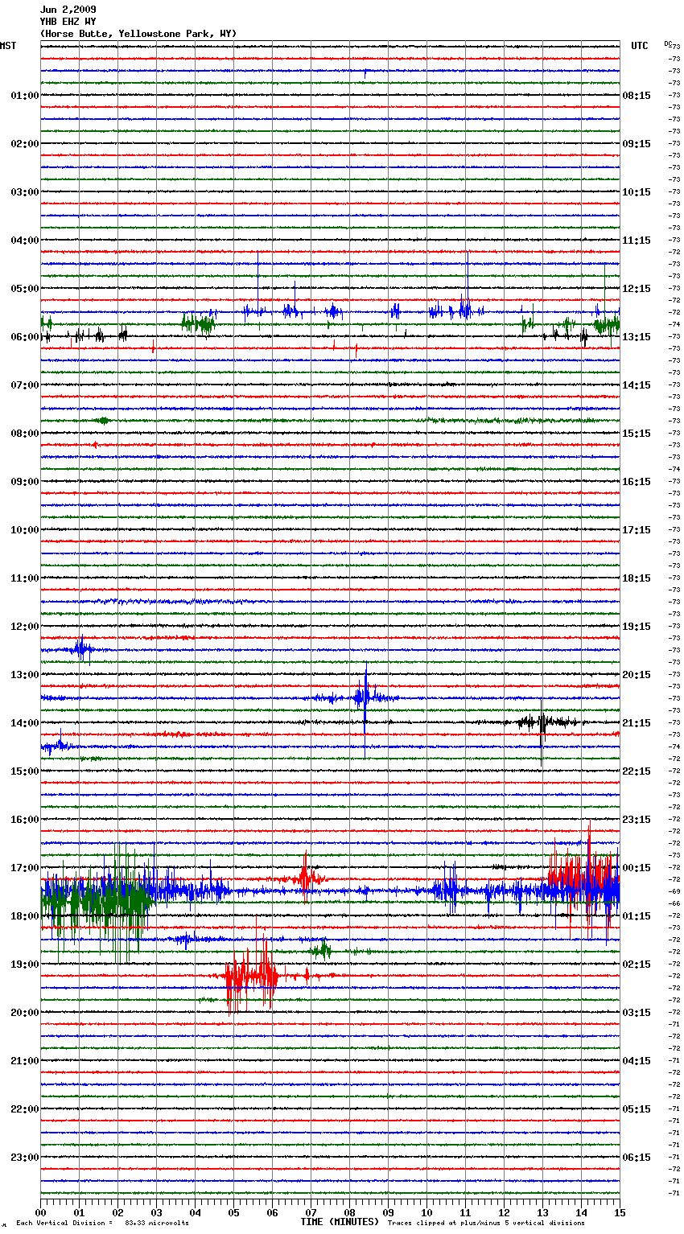This screenshot has height=1234, width=684.
Task: Click the 21:15 UTC time label
Action: coord(637,723)
